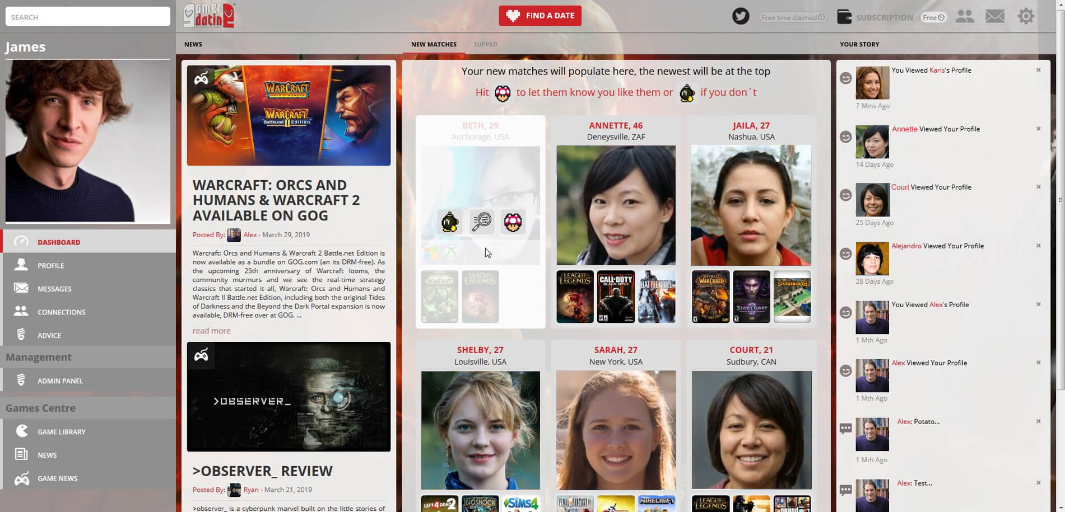Click the Advice icon in sidebar
This screenshot has width=1065, height=512.
(21, 335)
